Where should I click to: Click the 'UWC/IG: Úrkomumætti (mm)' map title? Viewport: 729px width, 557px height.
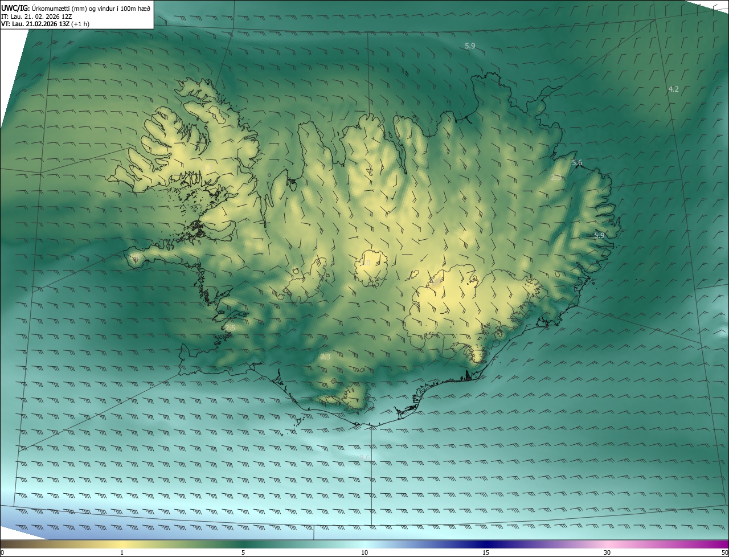(x=76, y=7)
